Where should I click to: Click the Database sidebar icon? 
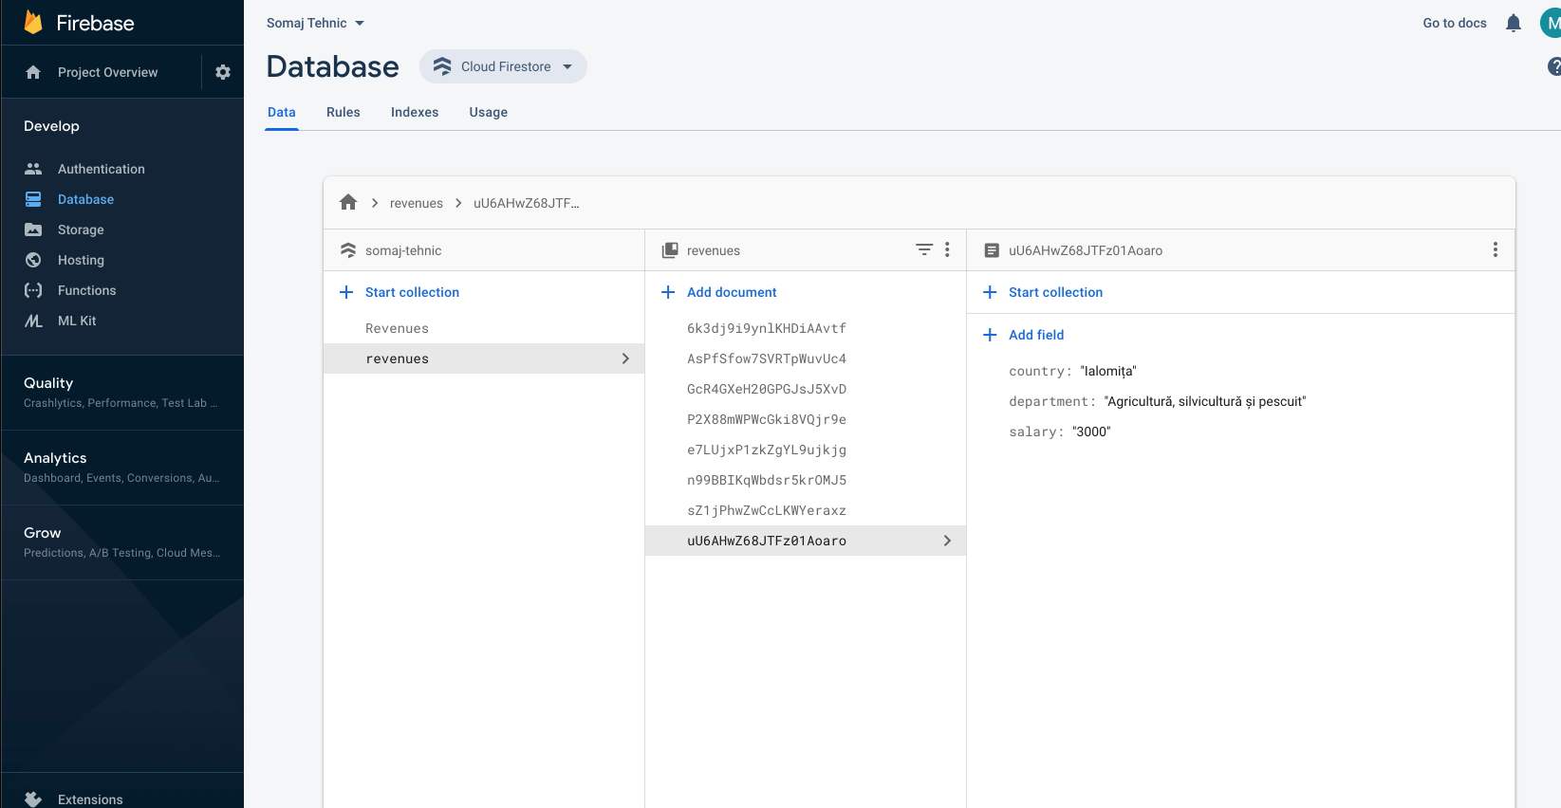tap(33, 199)
